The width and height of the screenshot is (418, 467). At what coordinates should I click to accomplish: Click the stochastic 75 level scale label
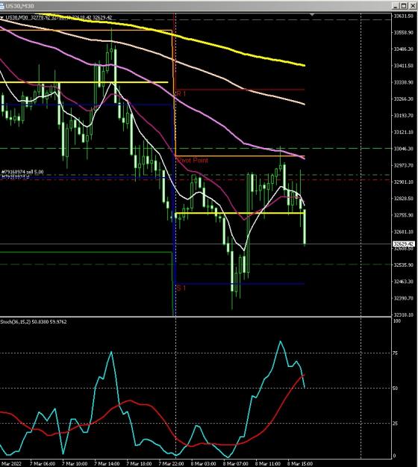pos(395,353)
